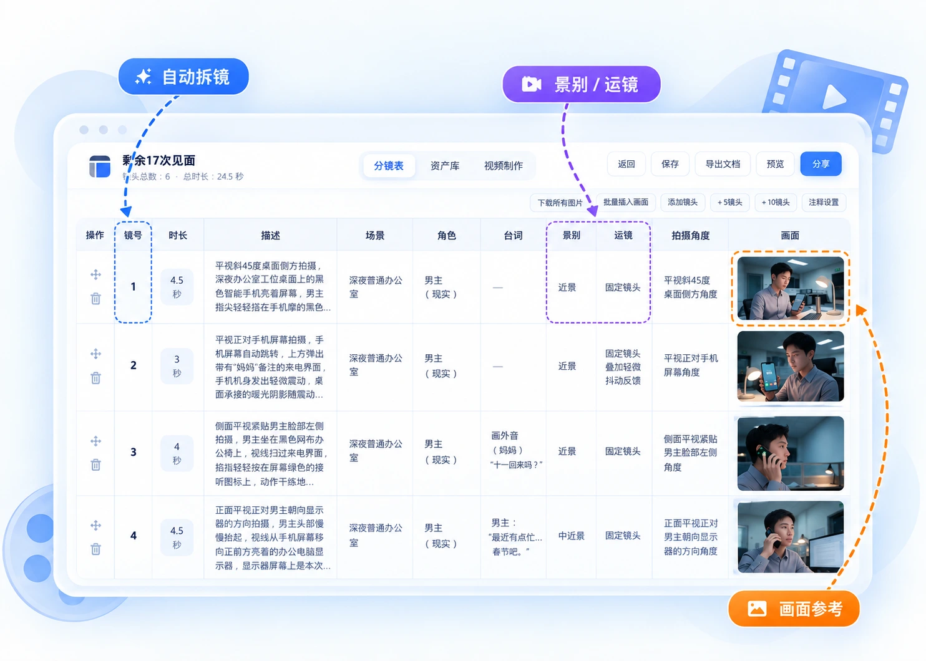
Task: Open shot 1 thumbnail with desk lamp
Action: [791, 288]
